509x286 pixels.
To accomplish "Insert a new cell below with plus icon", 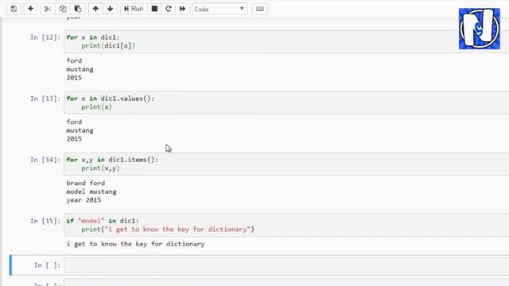I will (30, 9).
